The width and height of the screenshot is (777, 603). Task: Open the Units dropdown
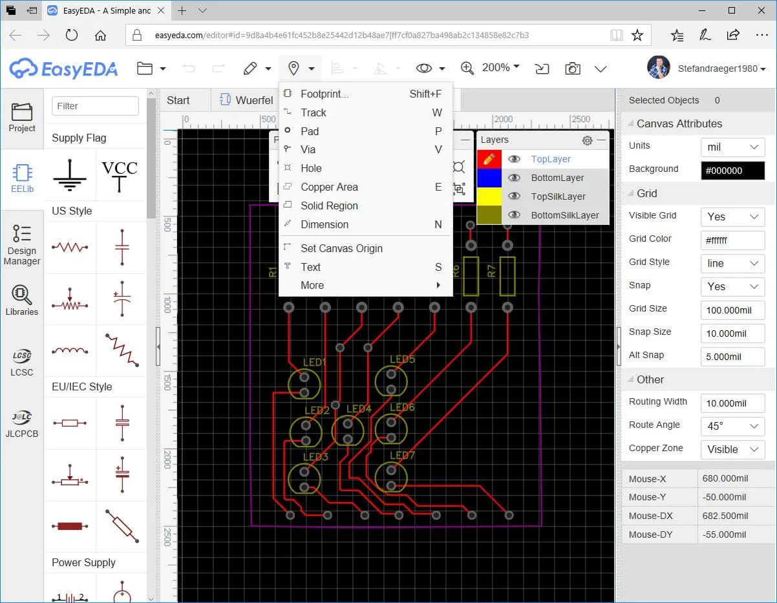(x=732, y=147)
